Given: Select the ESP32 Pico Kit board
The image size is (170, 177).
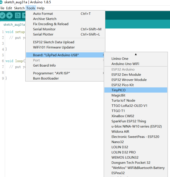Looking at the screenshot, I should click(136, 85).
